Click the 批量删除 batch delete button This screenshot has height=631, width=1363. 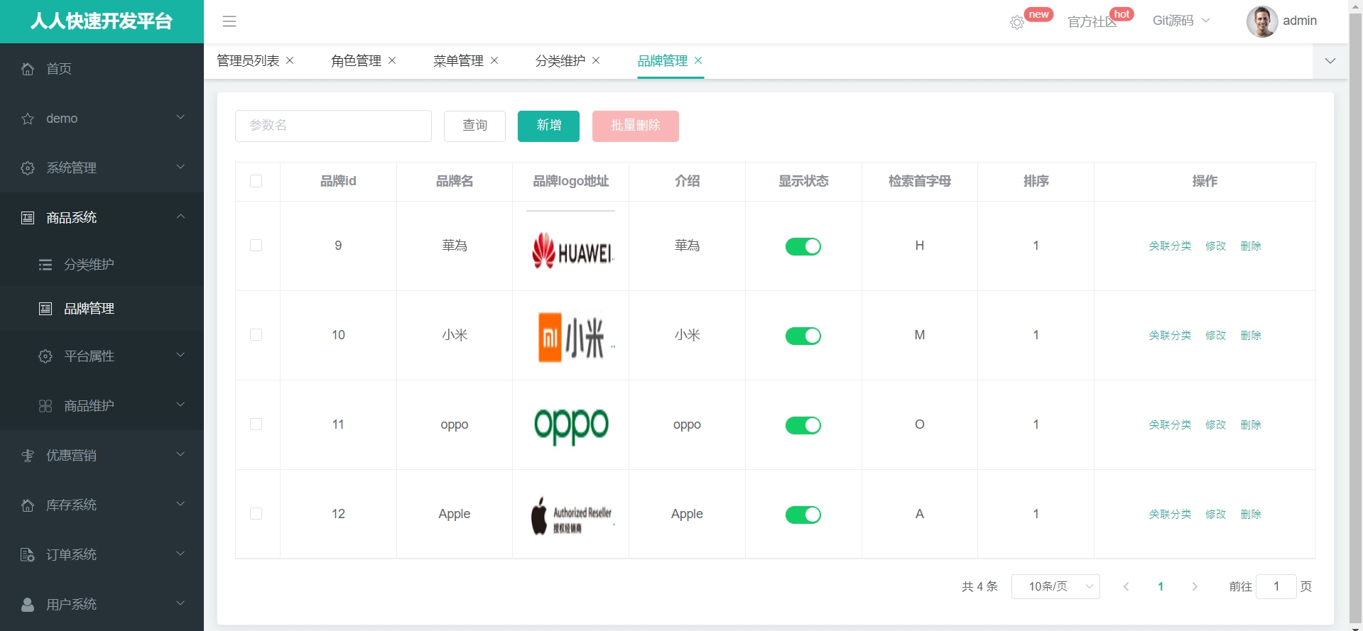click(x=636, y=126)
